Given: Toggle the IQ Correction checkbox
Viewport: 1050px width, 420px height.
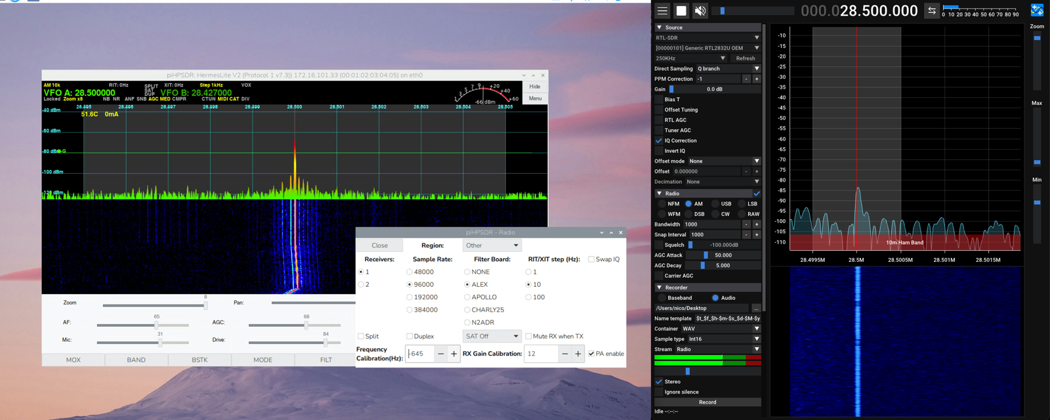Looking at the screenshot, I should click(x=659, y=140).
